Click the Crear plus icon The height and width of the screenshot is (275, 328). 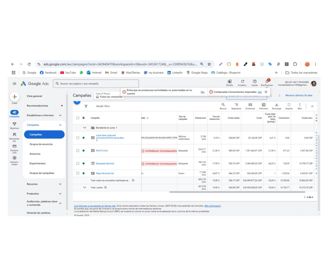[x=14, y=97]
